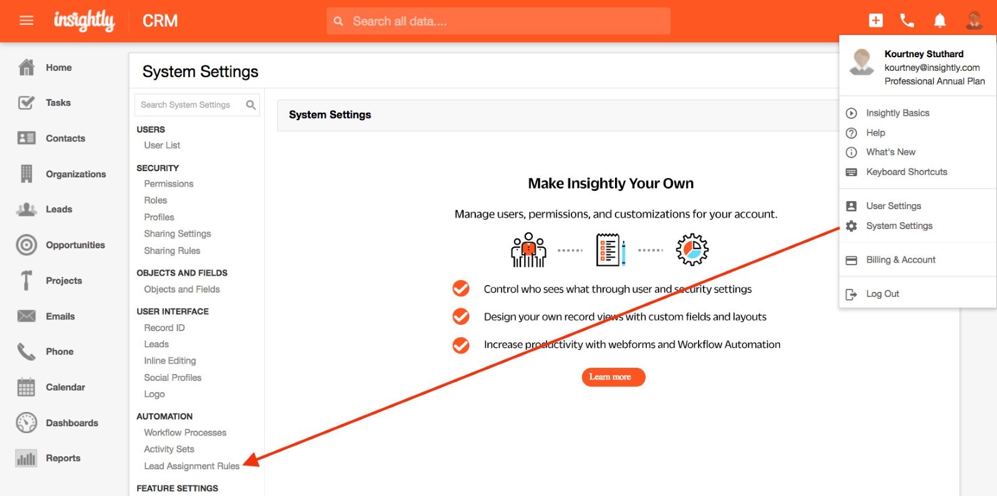Screen dimensions: 997x496
Task: Open Social Profiles settings
Action: [173, 378]
